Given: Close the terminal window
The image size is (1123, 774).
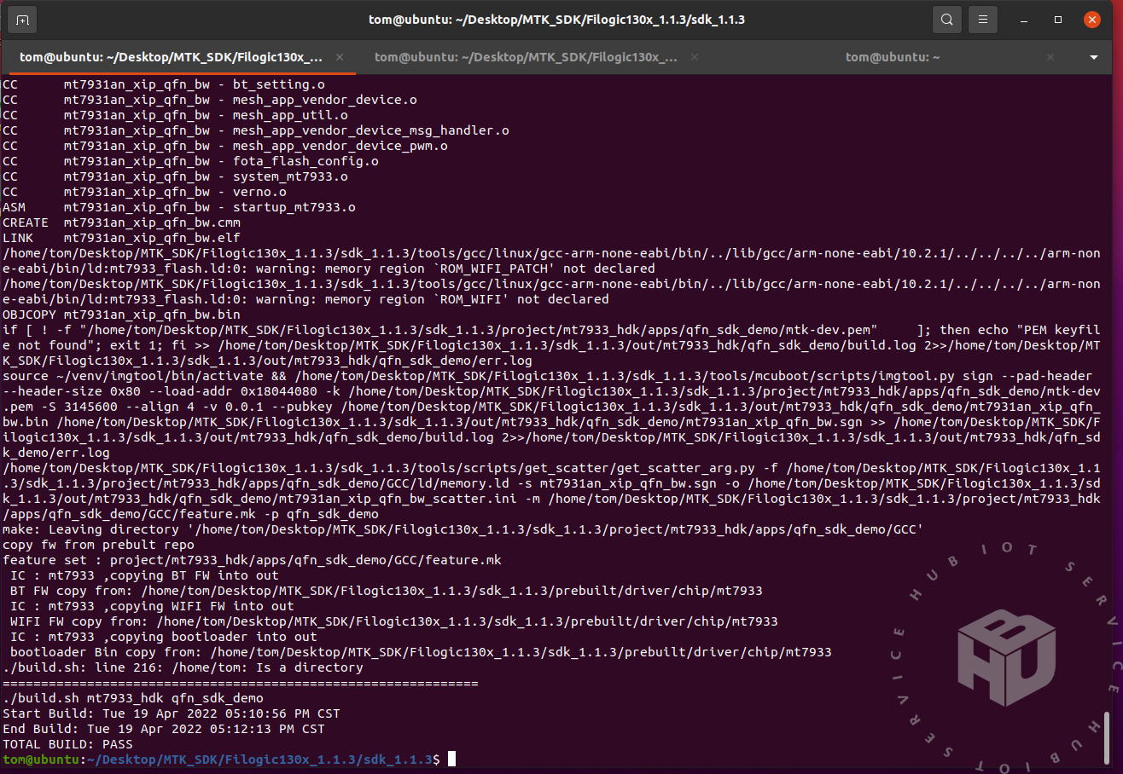Looking at the screenshot, I should coord(1091,20).
